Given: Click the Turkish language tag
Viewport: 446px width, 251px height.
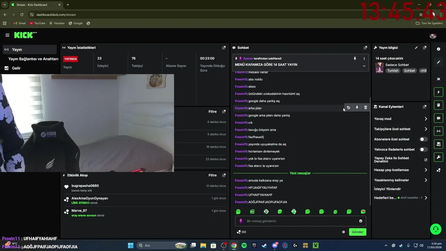Looking at the screenshot, I should [393, 71].
